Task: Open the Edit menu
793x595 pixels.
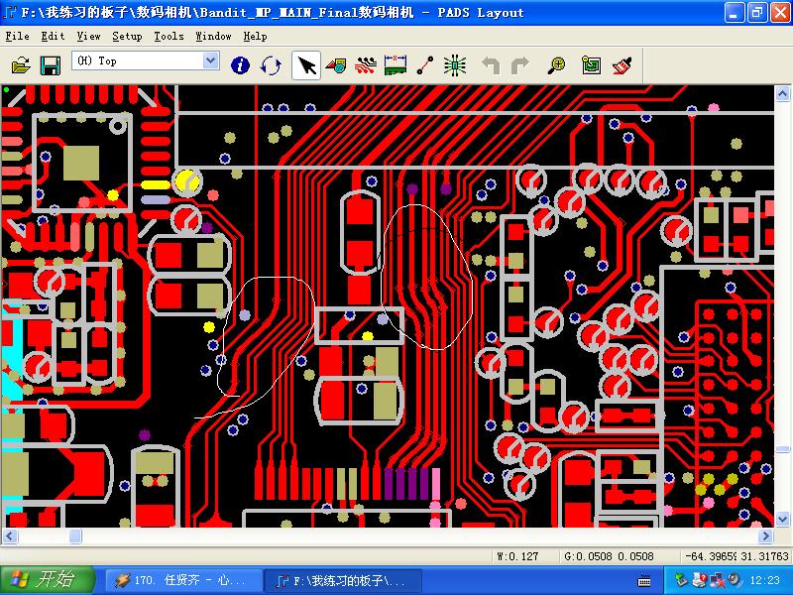Action: pyautogui.click(x=53, y=37)
